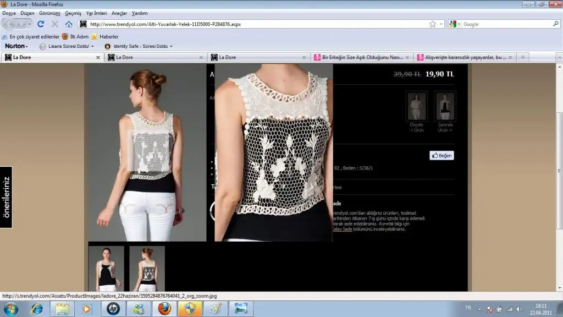Click the Windows Start orb
This screenshot has height=317, width=563.
[10, 309]
